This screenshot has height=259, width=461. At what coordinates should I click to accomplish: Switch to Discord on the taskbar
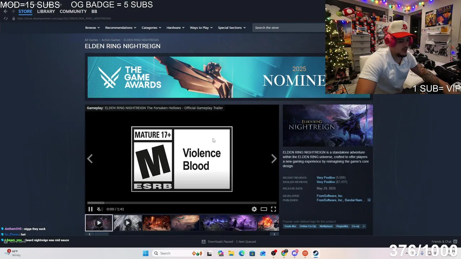pos(295,253)
